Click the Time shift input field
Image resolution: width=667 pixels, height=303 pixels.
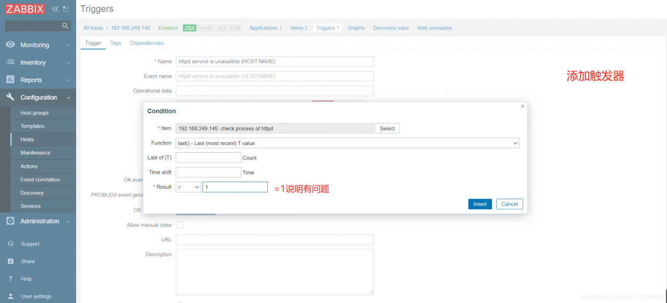pos(208,172)
